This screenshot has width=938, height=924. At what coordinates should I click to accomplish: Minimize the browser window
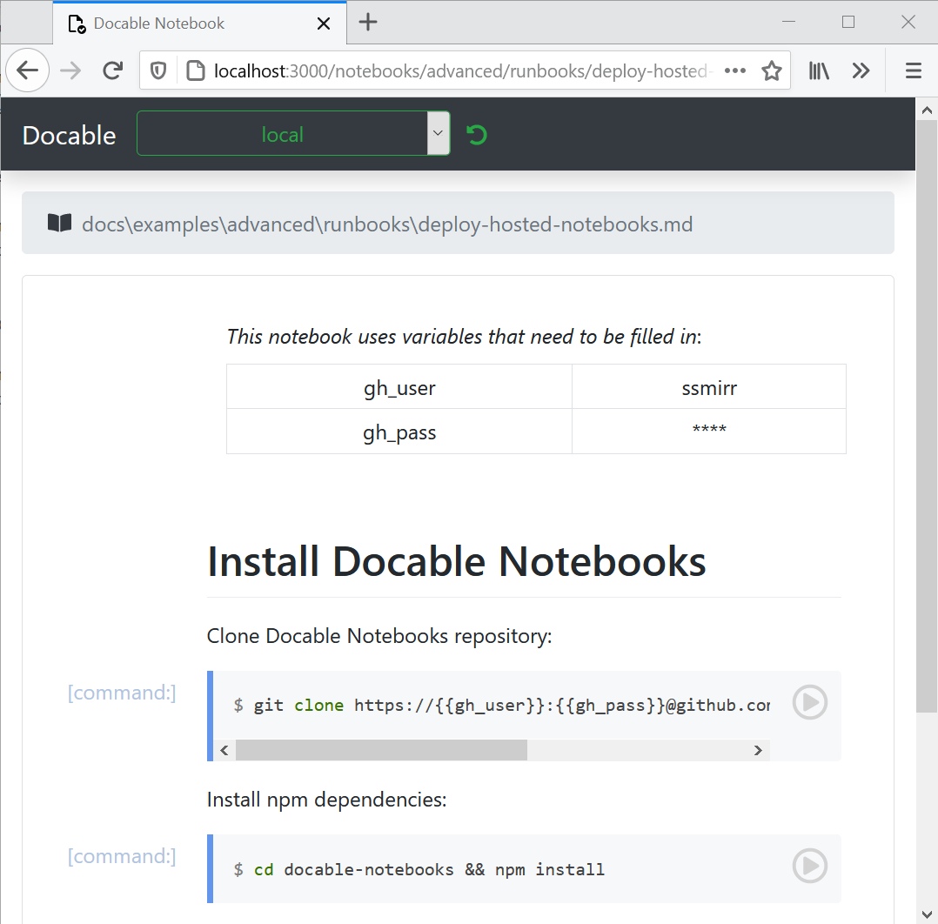click(788, 22)
